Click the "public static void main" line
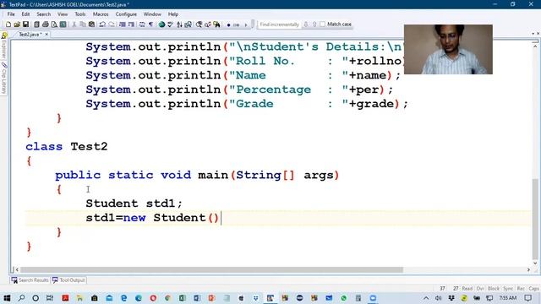 click(x=197, y=175)
